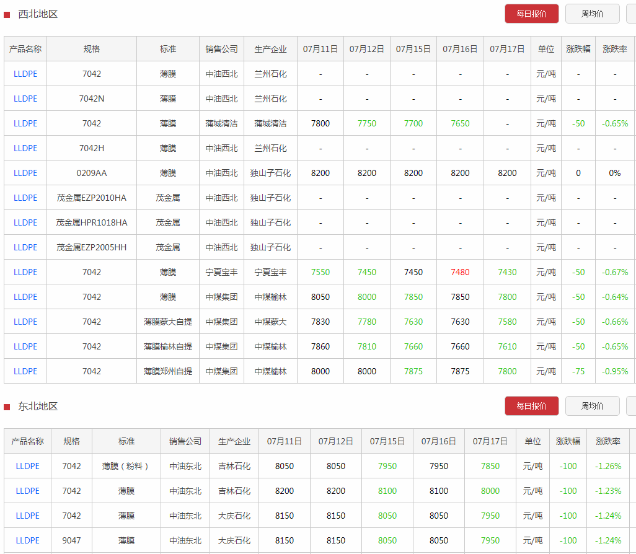Click the 7042N specification cell
This screenshot has height=554, width=636.
pos(92,99)
